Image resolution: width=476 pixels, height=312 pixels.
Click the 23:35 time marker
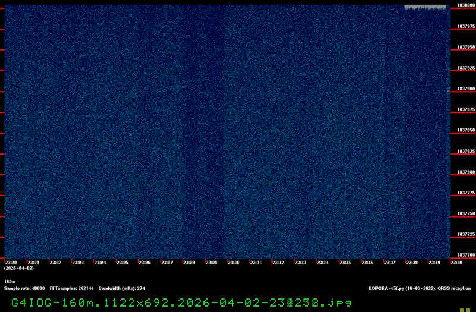tap(345, 263)
